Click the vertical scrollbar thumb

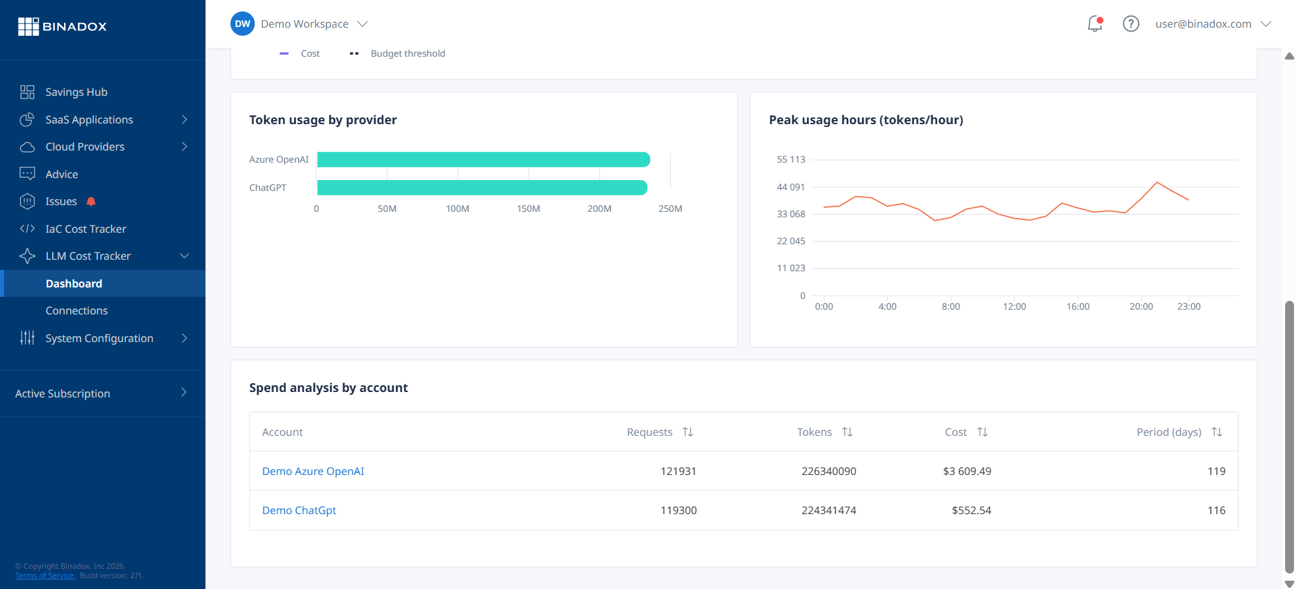coord(1289,437)
